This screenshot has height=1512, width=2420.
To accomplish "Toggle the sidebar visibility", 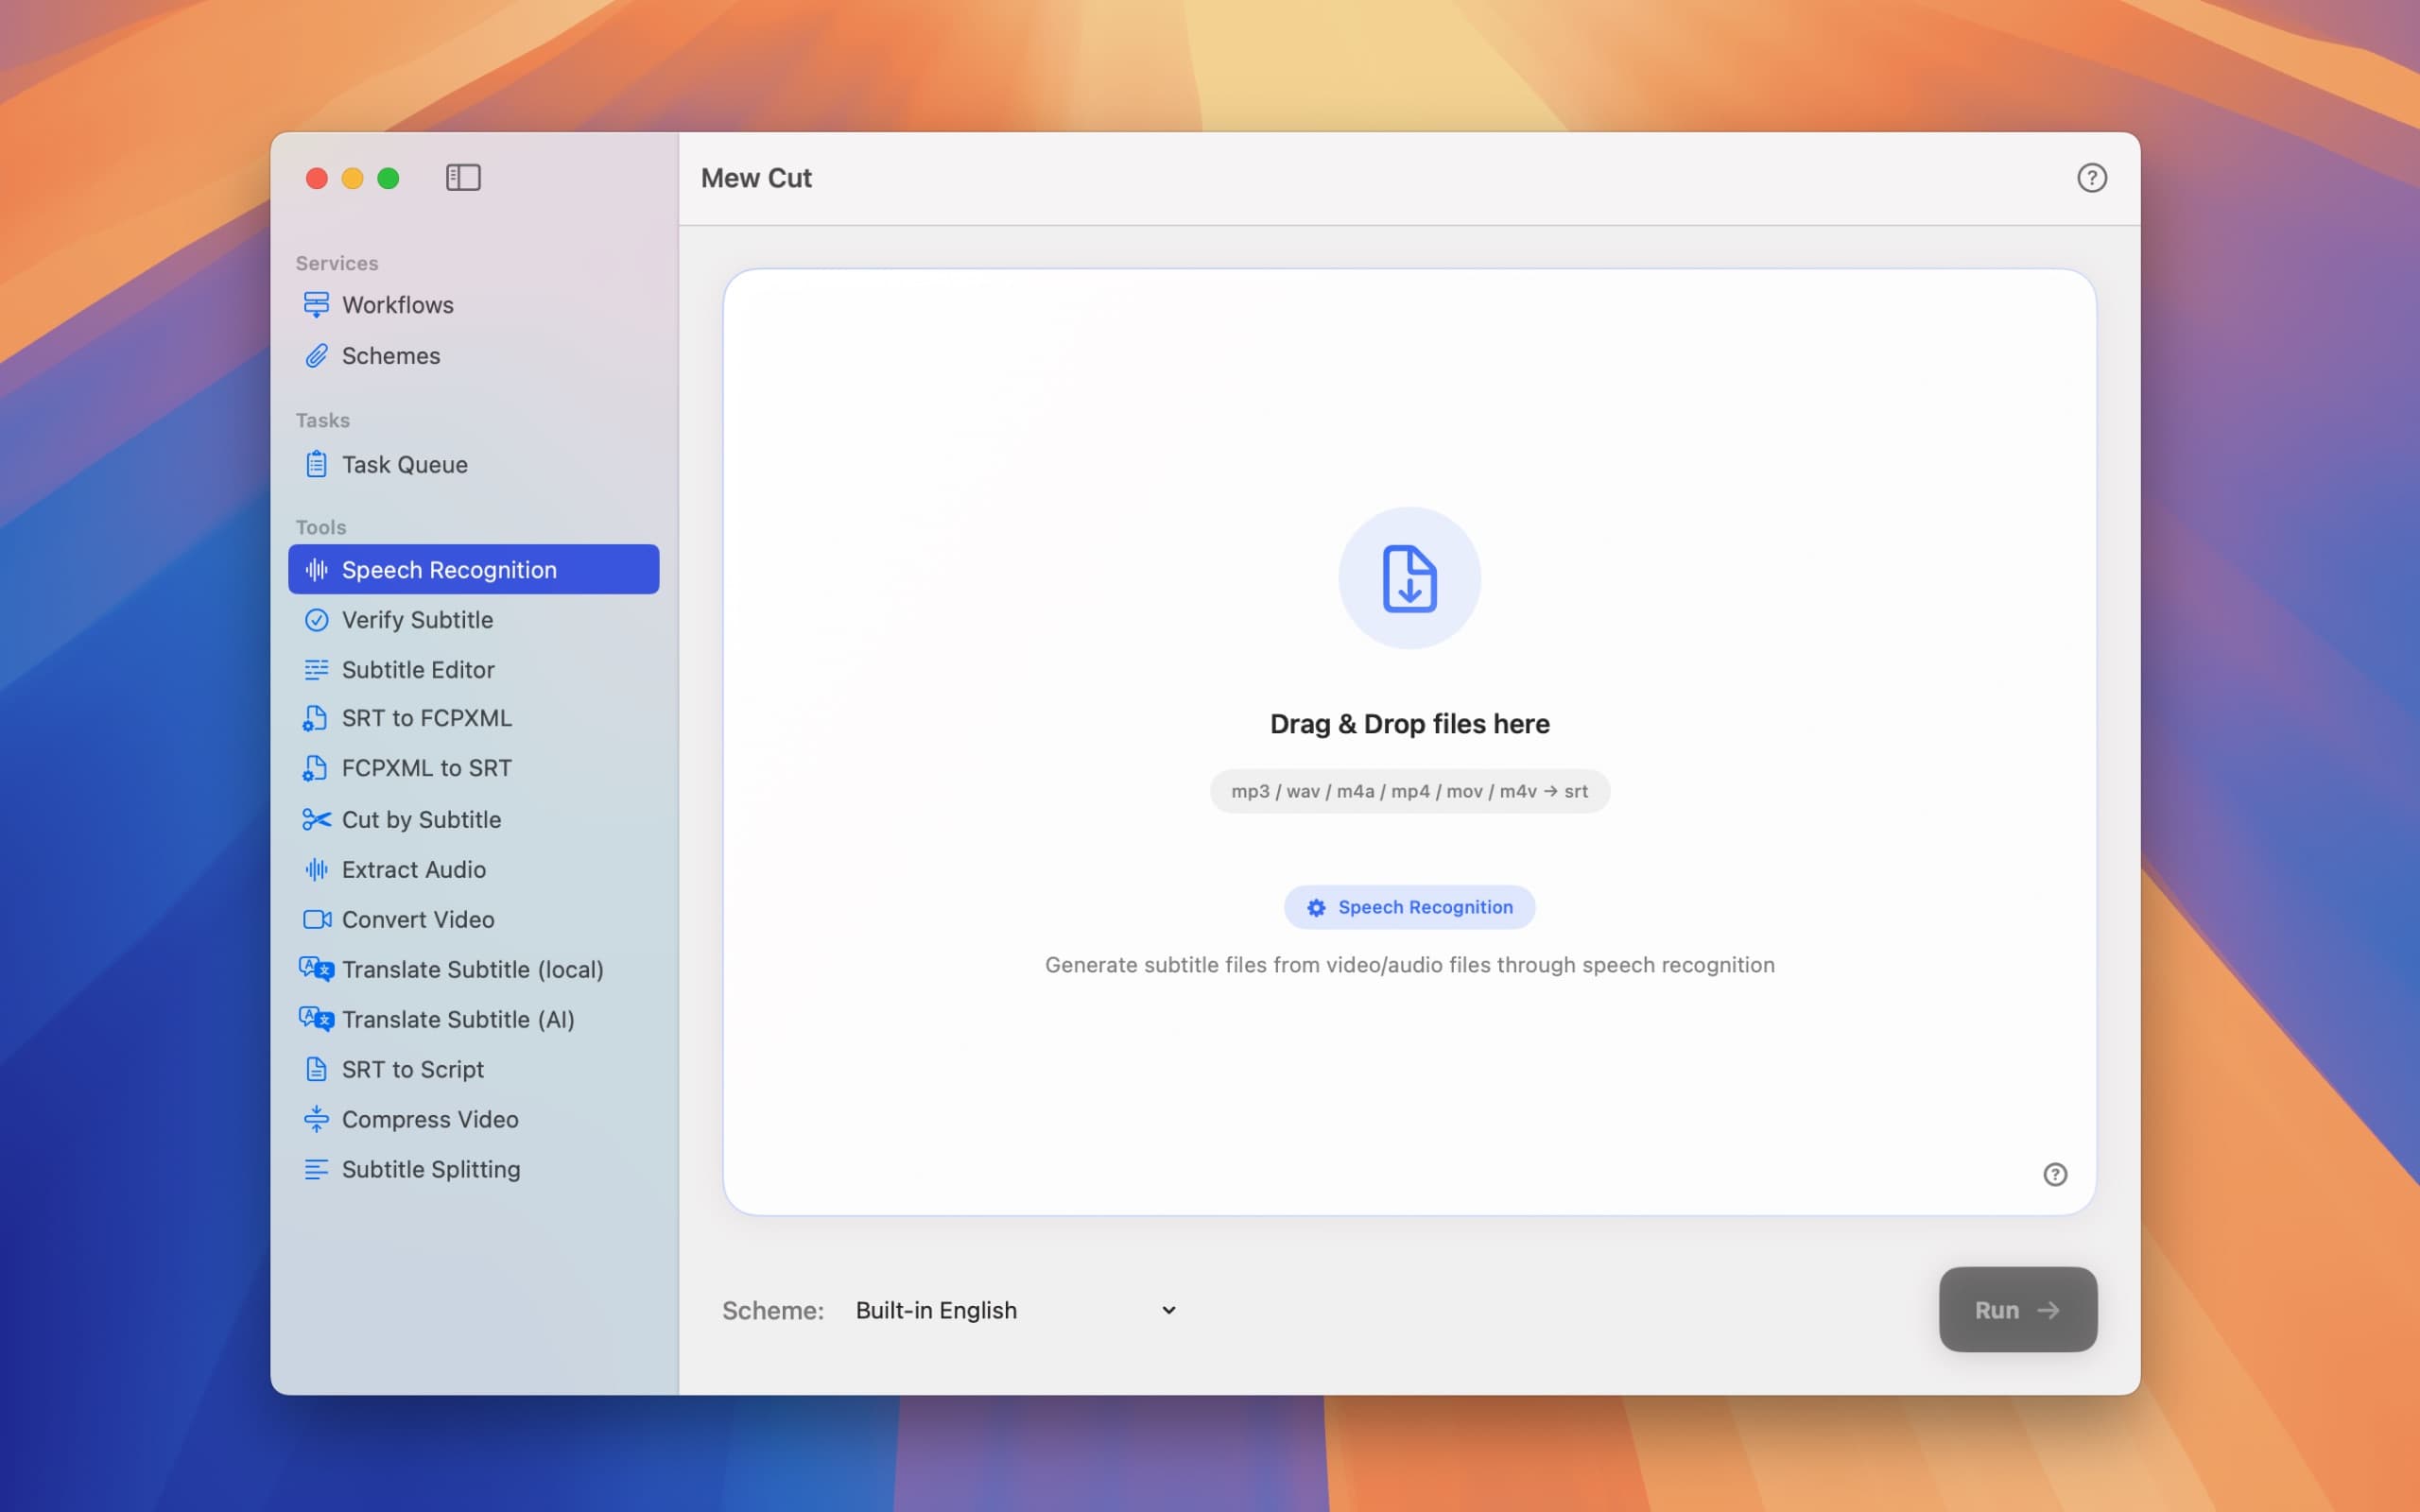I will (x=464, y=177).
